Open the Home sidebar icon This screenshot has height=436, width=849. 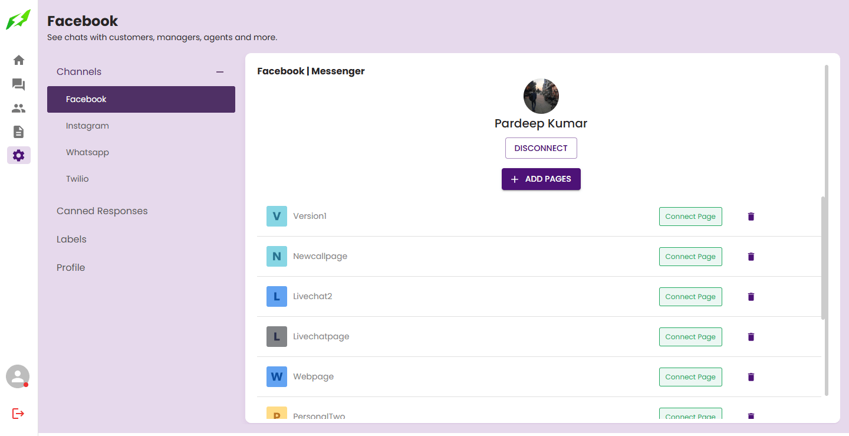coord(19,60)
